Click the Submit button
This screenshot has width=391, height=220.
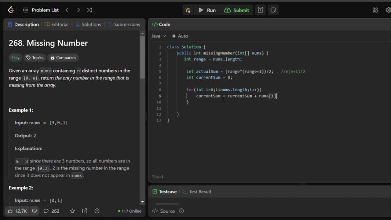[237, 10]
